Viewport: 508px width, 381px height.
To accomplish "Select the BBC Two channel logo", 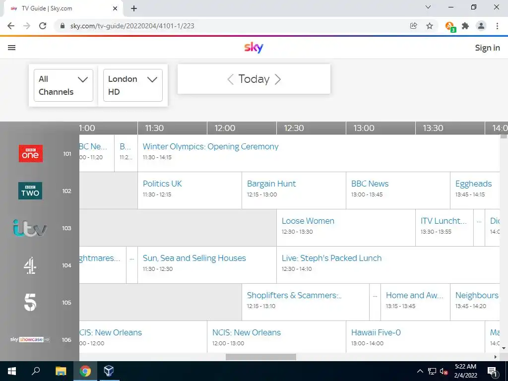I will click(30, 190).
